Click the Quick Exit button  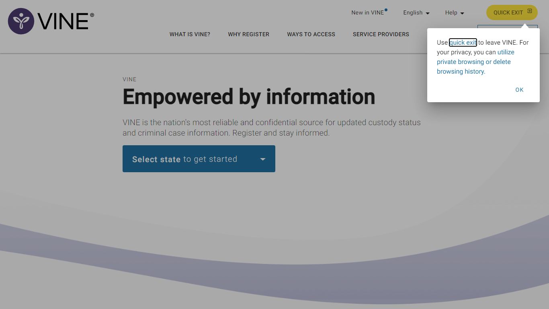(x=512, y=12)
